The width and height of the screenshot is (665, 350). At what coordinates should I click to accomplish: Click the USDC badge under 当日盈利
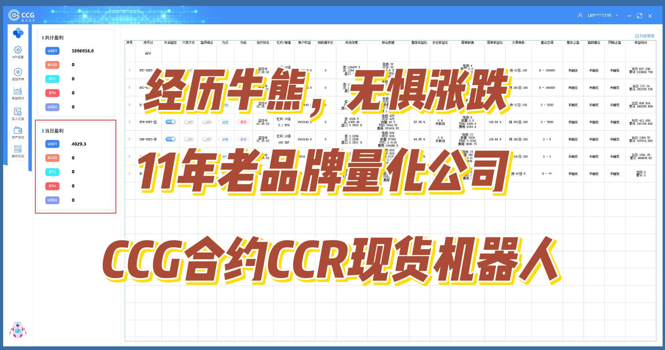pos(52,200)
